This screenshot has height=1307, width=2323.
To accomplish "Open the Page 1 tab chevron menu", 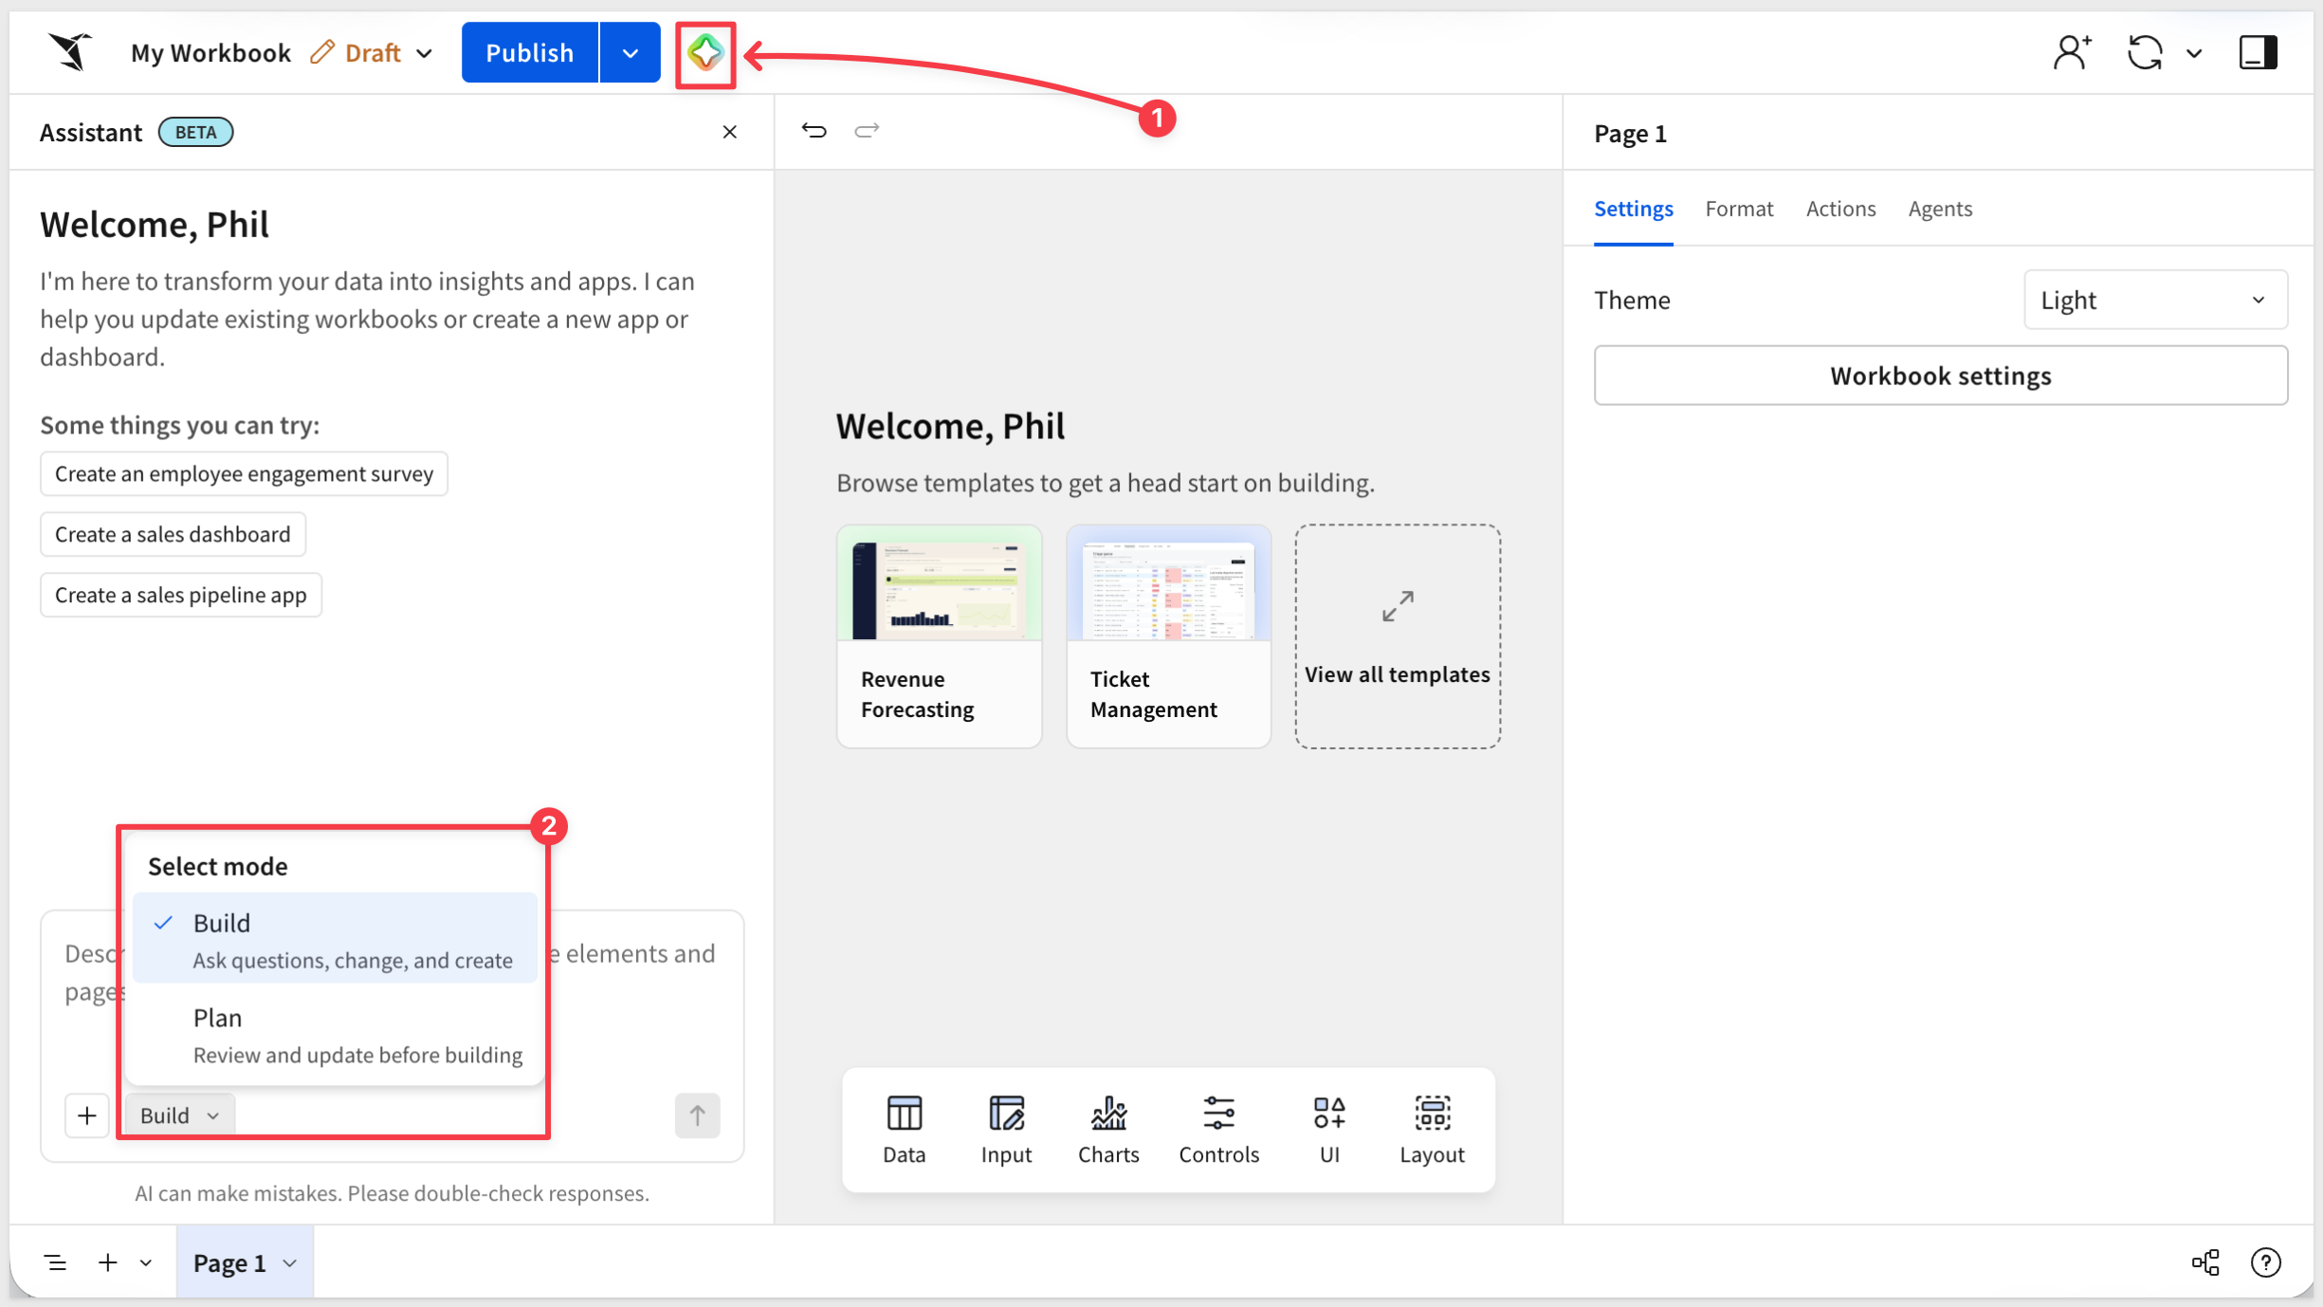I will tap(290, 1263).
